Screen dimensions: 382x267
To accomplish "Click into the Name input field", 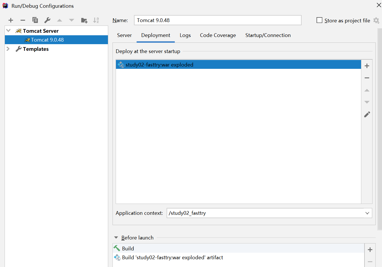I will click(x=218, y=20).
